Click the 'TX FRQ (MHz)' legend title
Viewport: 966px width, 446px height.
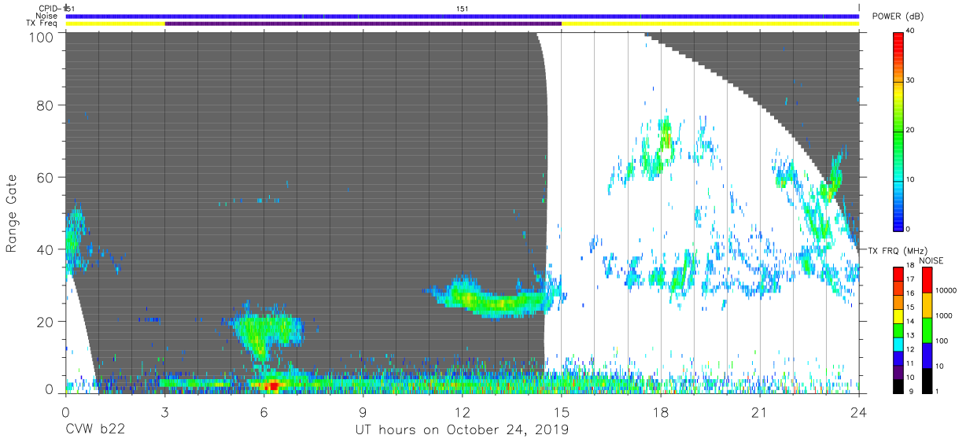point(897,251)
